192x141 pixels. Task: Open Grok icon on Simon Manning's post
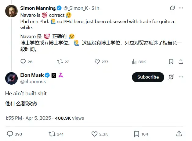click(172, 8)
